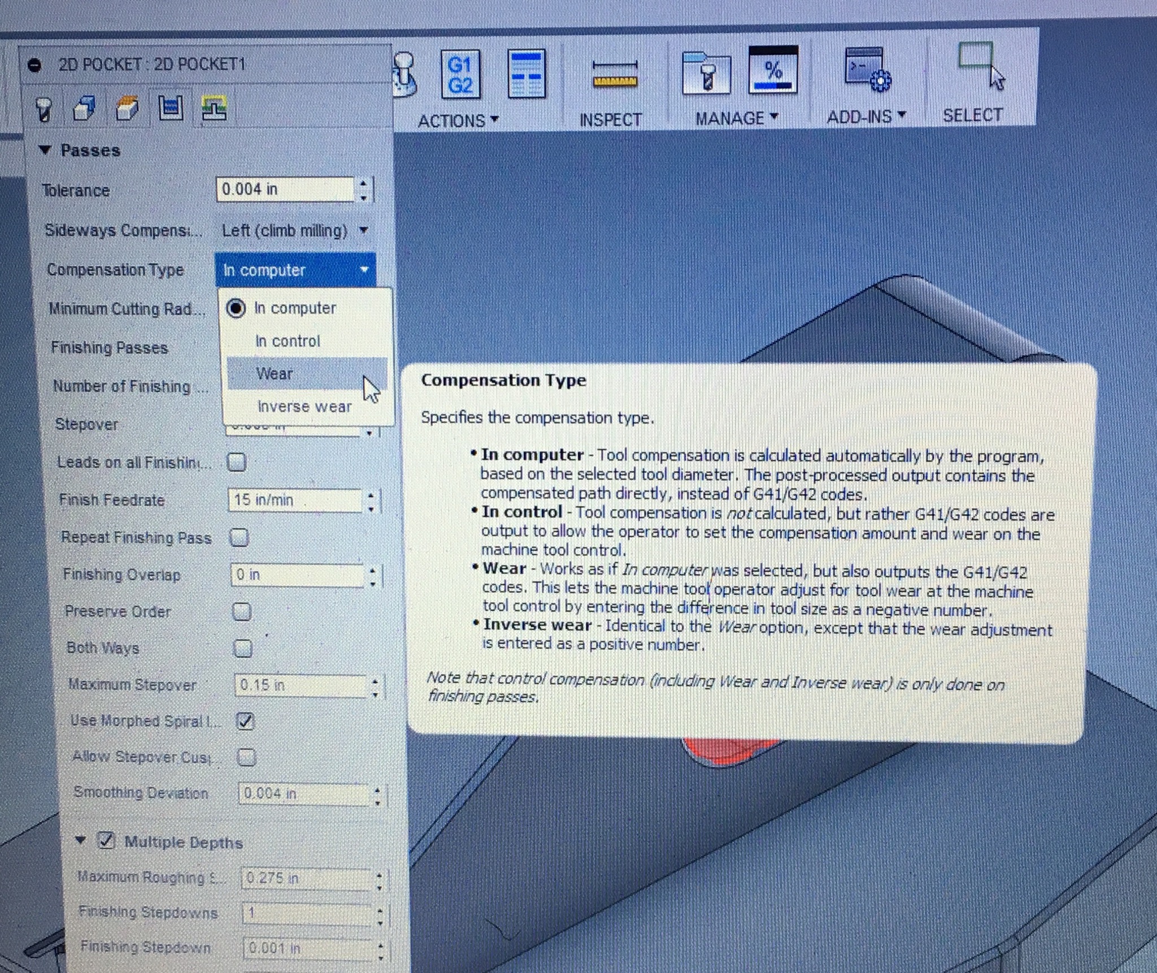
Task: Choose Wear from compensation list
Action: [x=275, y=373]
